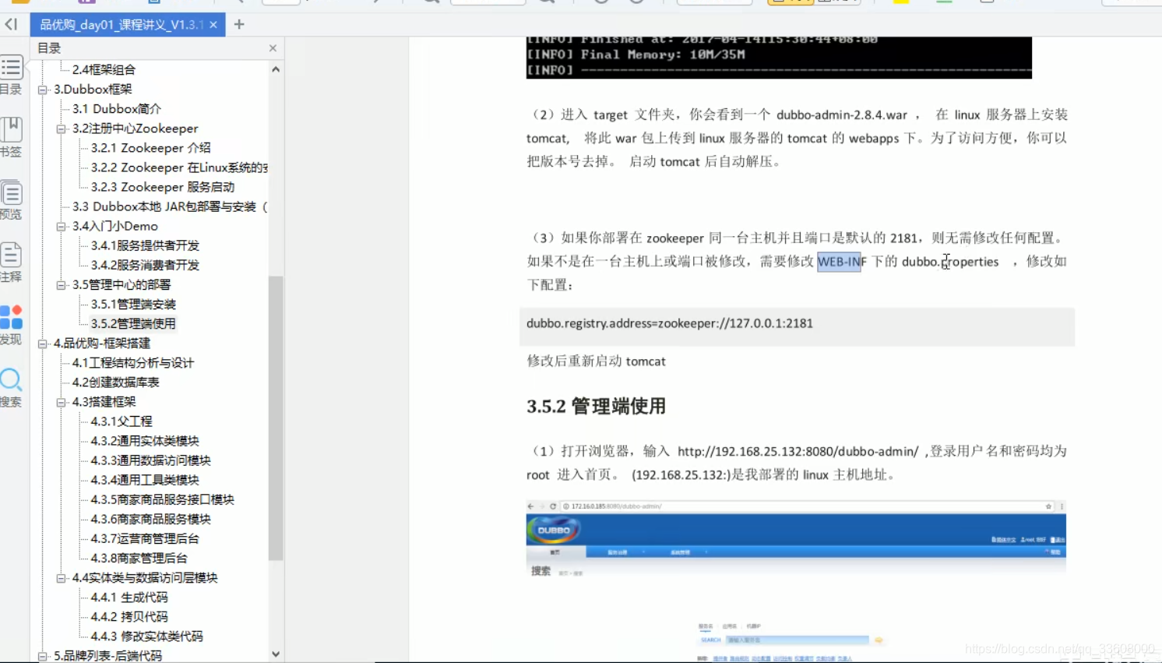Click the Dubbo admin page screenshot image
The width and height of the screenshot is (1162, 663).
point(796,580)
